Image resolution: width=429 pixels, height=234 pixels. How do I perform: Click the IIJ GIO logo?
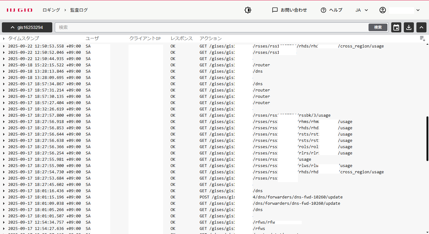(x=20, y=10)
